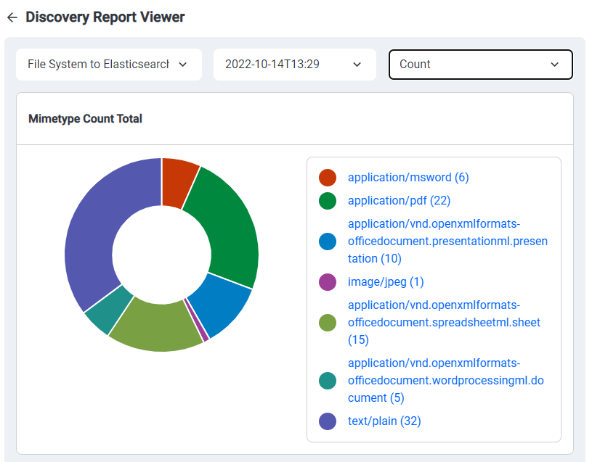The height and width of the screenshot is (462, 592).
Task: Select the application/msword (6) legend link
Action: (408, 178)
